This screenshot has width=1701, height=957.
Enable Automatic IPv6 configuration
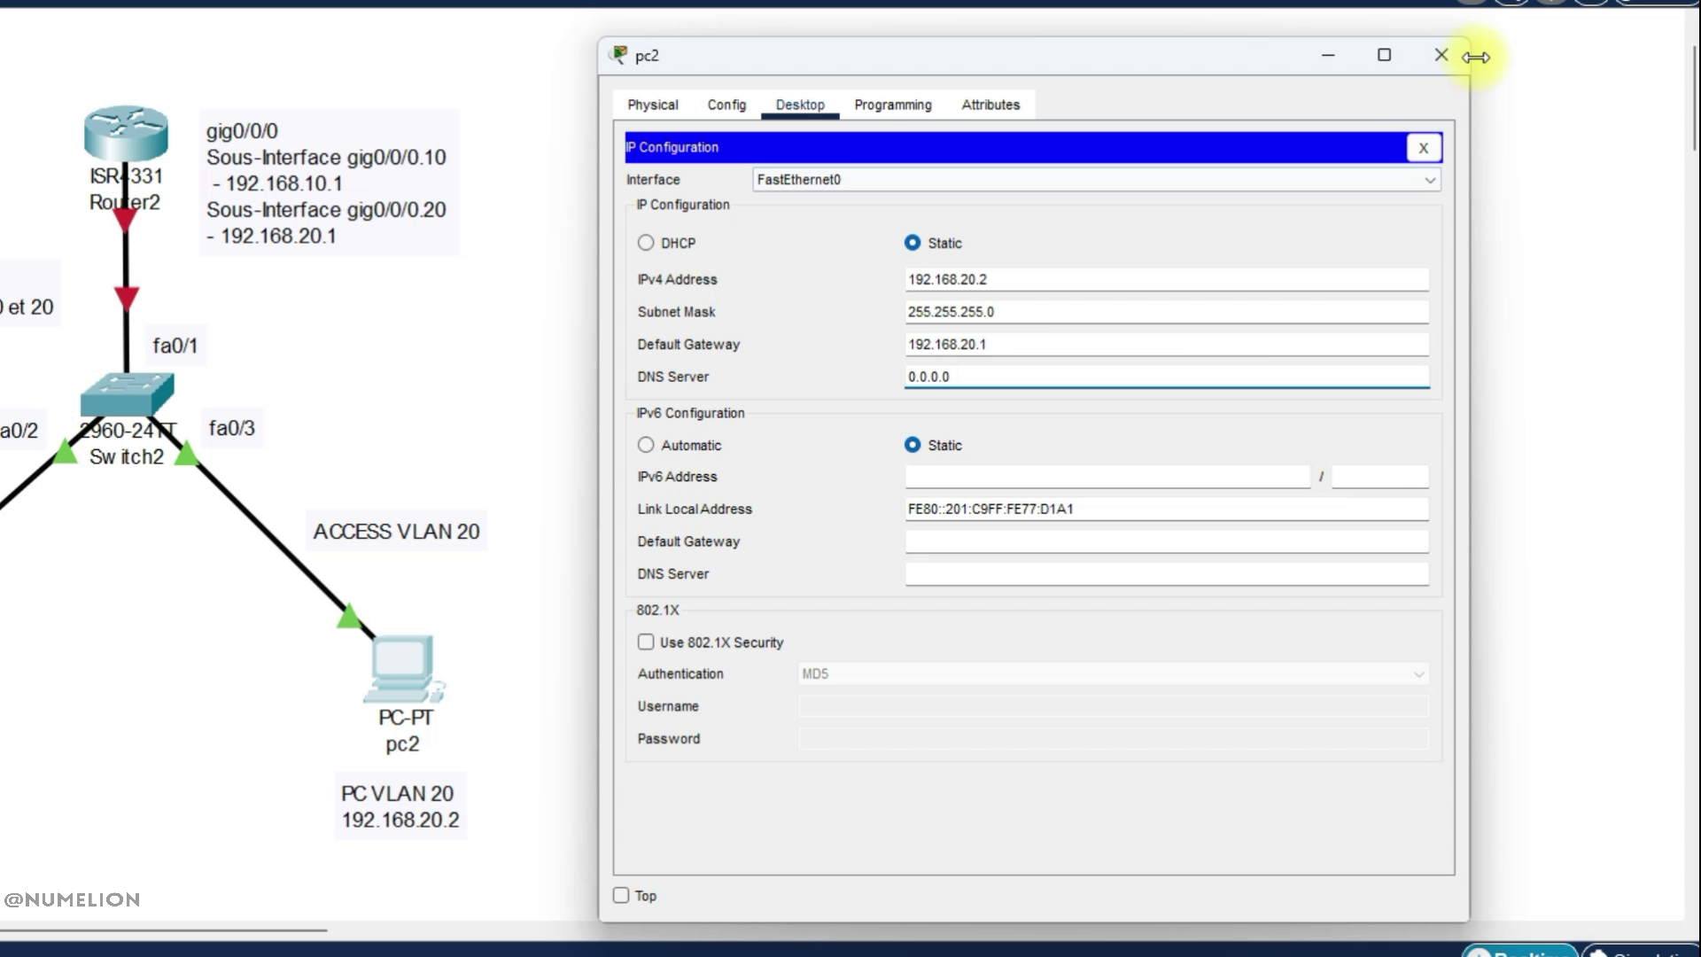[646, 444]
